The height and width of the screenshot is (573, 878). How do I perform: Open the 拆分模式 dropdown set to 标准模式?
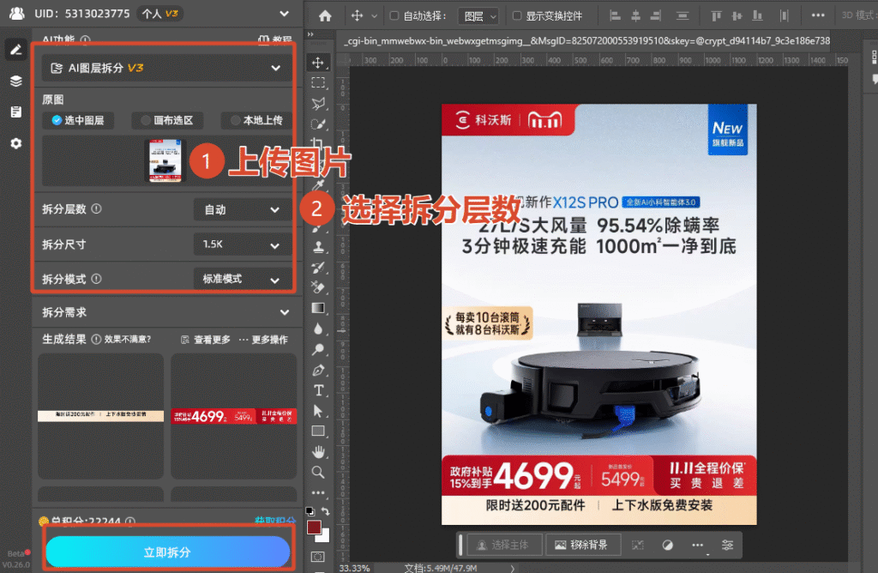[243, 279]
